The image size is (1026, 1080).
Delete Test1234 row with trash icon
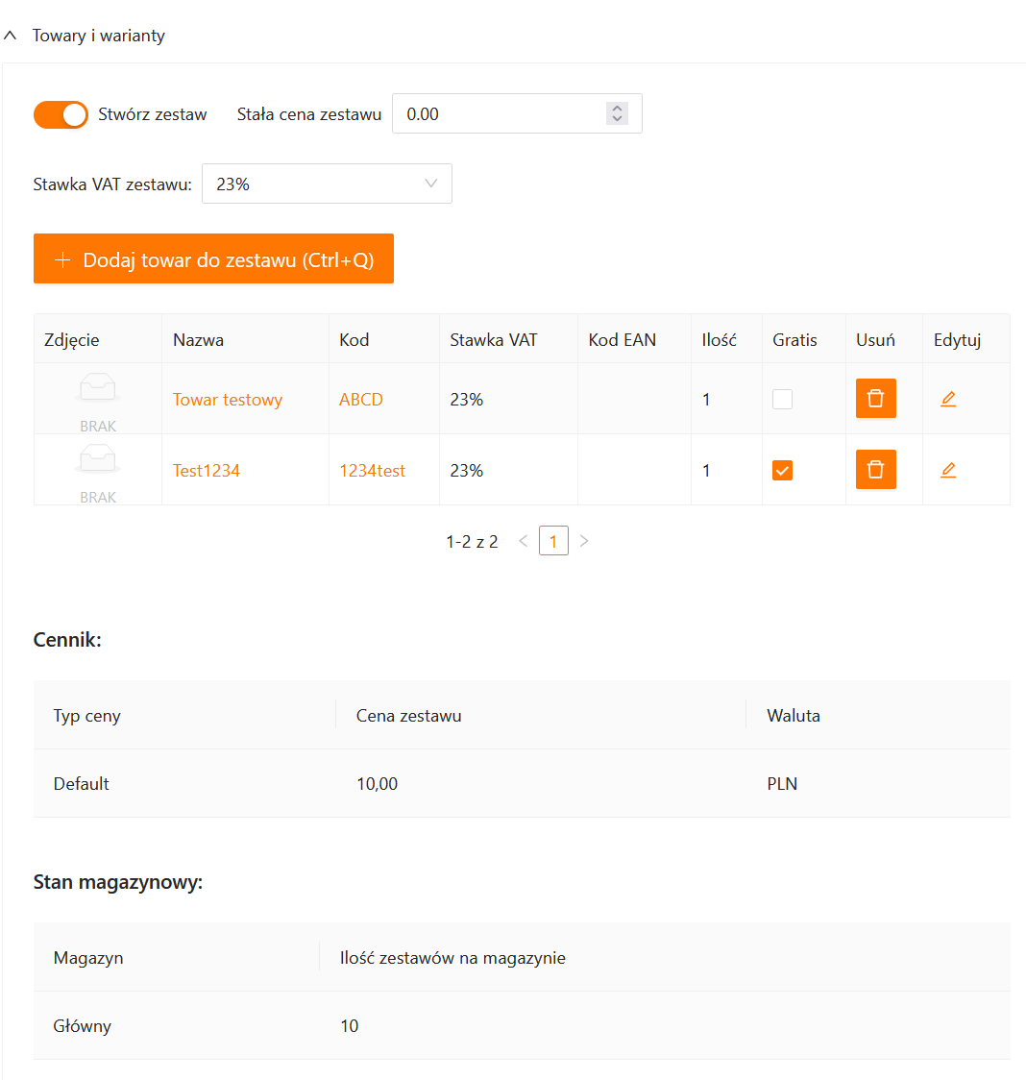tap(875, 470)
